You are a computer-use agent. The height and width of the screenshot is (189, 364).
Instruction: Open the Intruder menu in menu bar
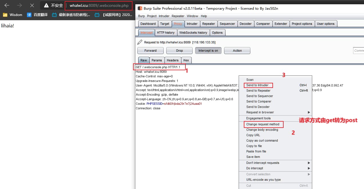tap(164, 16)
